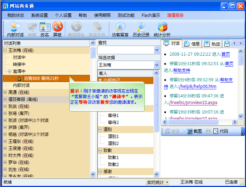Viewport: 246px width, 187px height.
Task: Click the 内部对话 toolbar icon
Action: pos(15,29)
